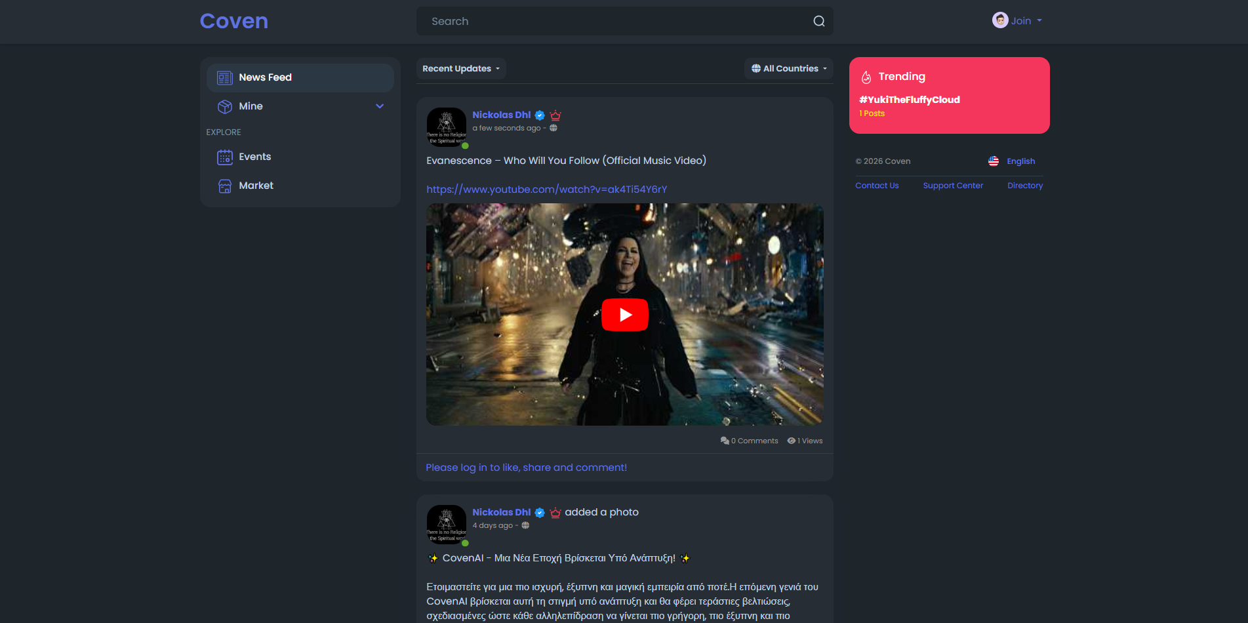Click the crown icon on the photo post
Image resolution: width=1248 pixels, height=623 pixels.
[x=555, y=513]
